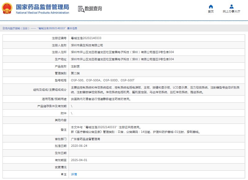248x180 pixels.
Task: Click the 型号规格 row label
Action: (x=61, y=80)
